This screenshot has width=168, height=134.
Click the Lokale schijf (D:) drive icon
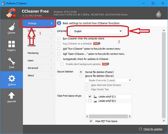(95, 101)
